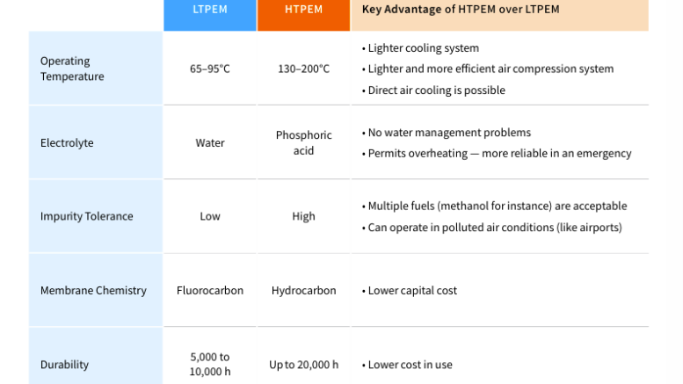This screenshot has width=683, height=384.
Task: Click the 5,000 to 10,000 h cell
Action: click(x=210, y=364)
